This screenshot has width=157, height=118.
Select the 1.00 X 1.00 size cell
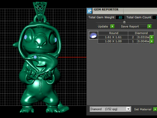(113, 41)
